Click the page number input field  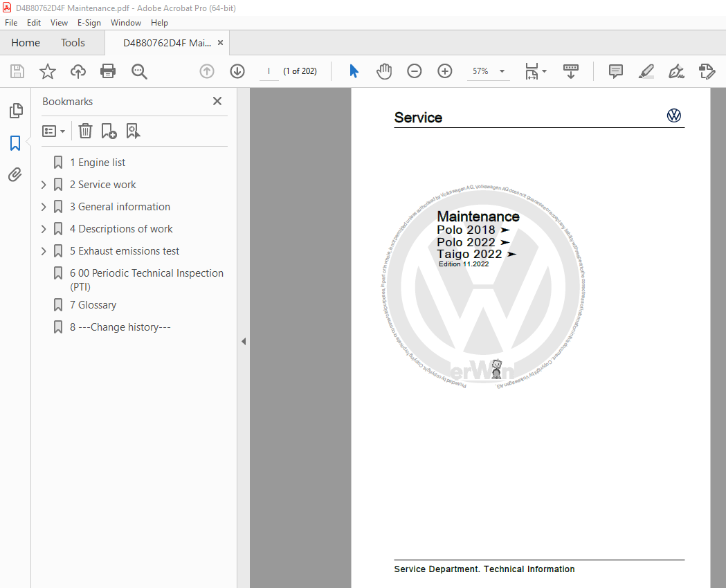point(269,71)
